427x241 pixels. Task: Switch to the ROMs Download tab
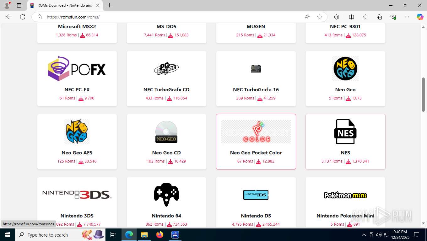point(65,5)
